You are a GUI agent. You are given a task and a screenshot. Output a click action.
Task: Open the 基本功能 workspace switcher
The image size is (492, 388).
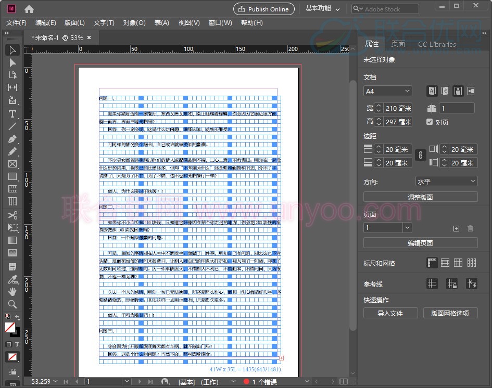(323, 9)
